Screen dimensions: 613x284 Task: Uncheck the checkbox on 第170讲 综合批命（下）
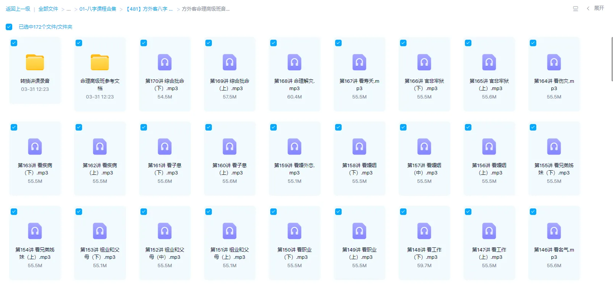(144, 43)
